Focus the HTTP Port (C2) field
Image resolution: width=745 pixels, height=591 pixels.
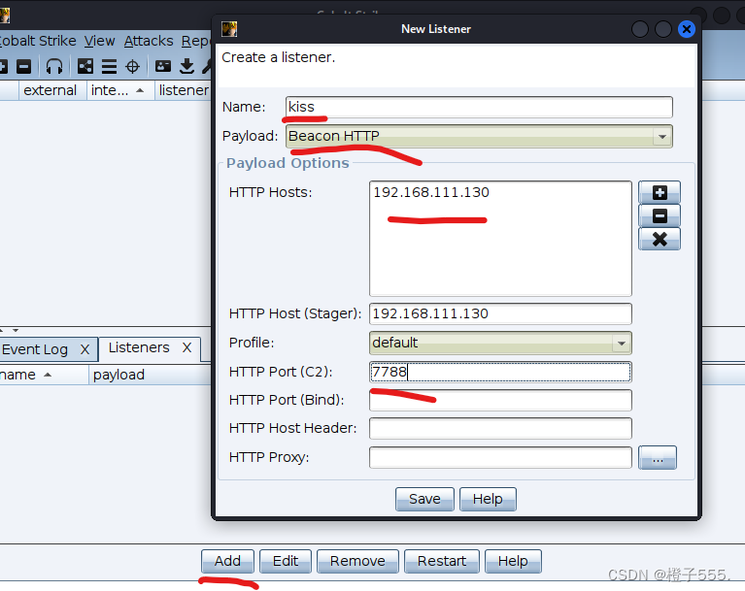pyautogui.click(x=500, y=372)
